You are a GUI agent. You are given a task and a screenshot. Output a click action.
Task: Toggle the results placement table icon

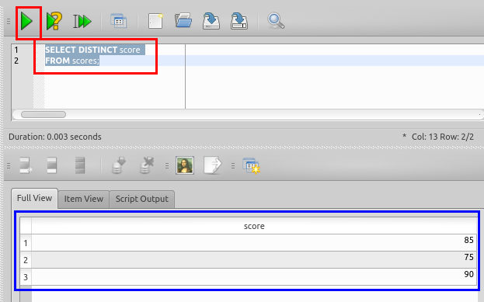119,21
